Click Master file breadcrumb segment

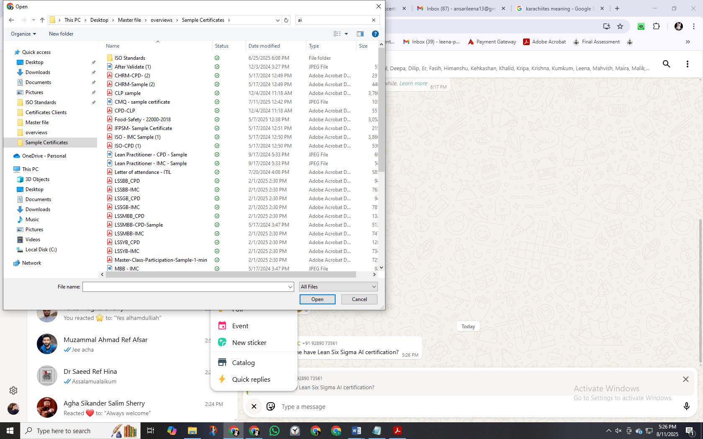click(129, 20)
